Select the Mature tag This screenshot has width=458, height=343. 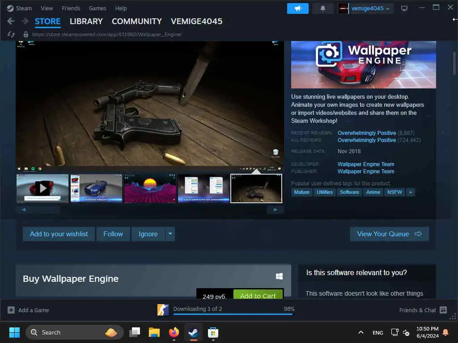(x=302, y=192)
